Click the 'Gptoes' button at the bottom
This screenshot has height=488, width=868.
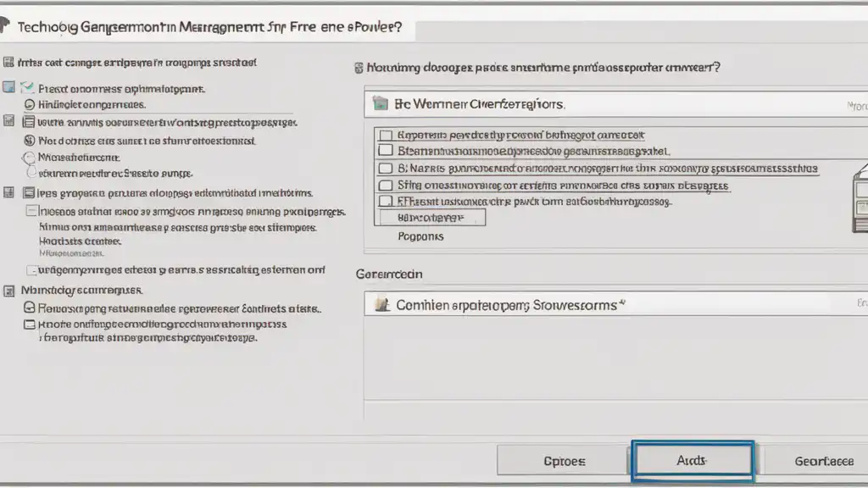tap(563, 461)
